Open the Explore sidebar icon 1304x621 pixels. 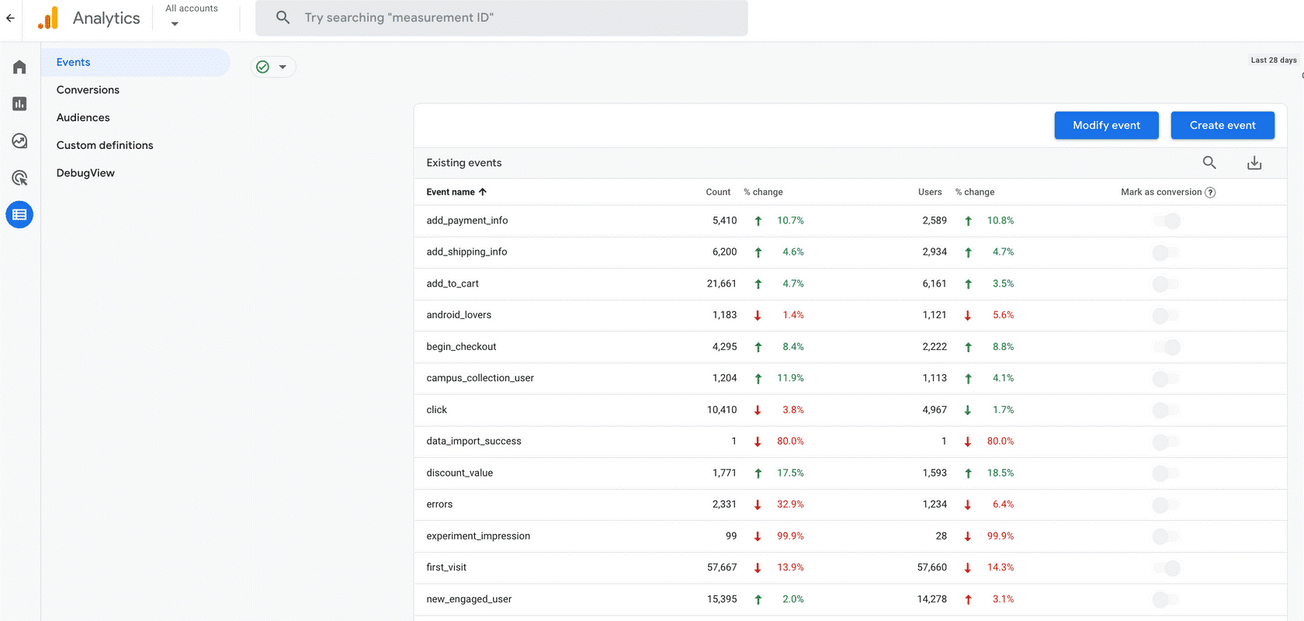[x=19, y=141]
